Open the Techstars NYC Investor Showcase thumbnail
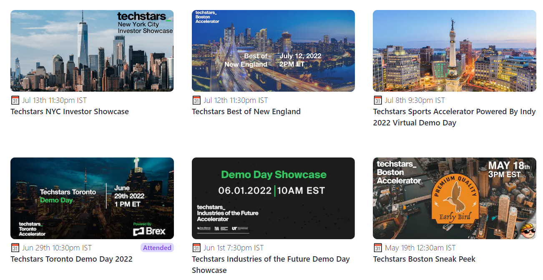Image resolution: width=543 pixels, height=280 pixels. 92,51
